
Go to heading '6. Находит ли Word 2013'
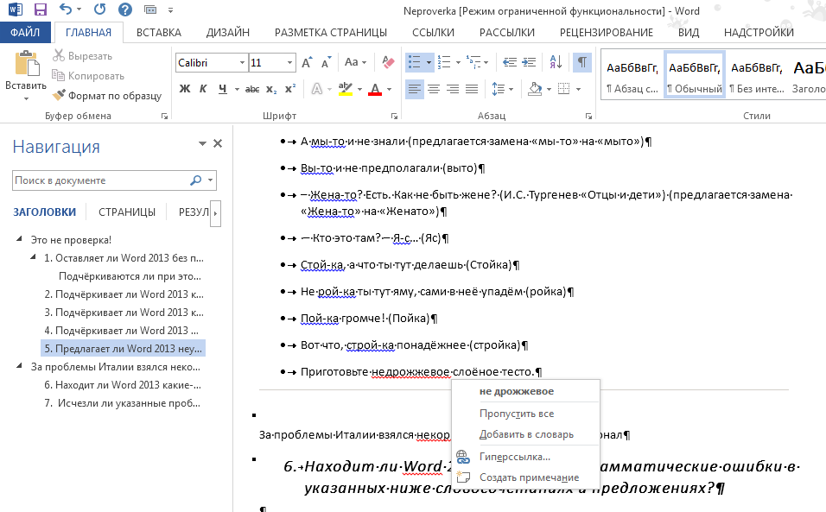pos(123,385)
